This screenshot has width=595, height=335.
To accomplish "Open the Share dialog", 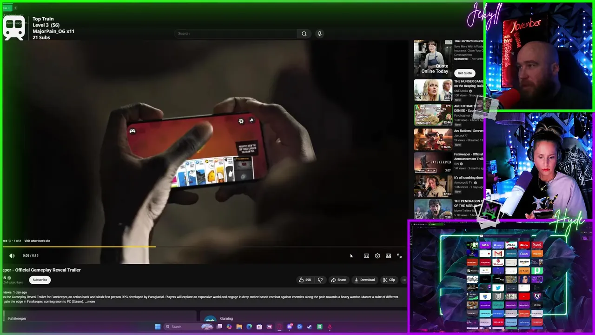I will tap(338, 280).
